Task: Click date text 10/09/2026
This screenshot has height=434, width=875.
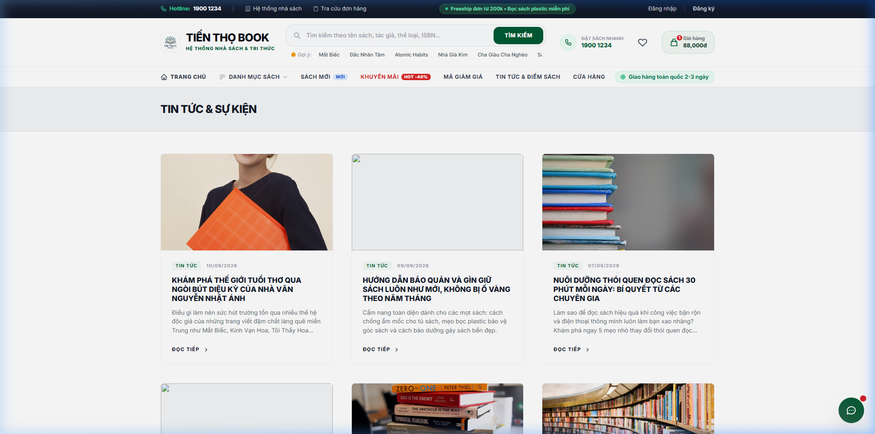Action: pos(221,266)
